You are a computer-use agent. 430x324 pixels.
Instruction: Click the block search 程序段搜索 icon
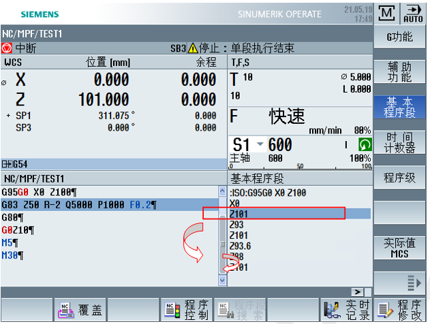point(226,310)
